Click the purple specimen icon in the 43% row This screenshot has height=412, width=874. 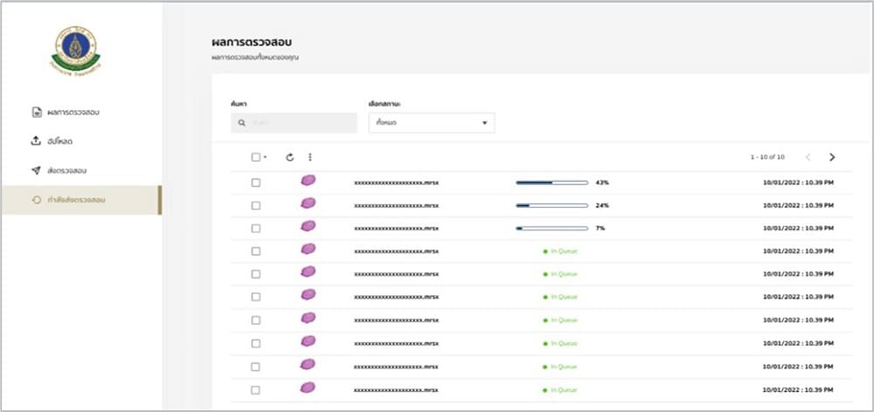308,181
